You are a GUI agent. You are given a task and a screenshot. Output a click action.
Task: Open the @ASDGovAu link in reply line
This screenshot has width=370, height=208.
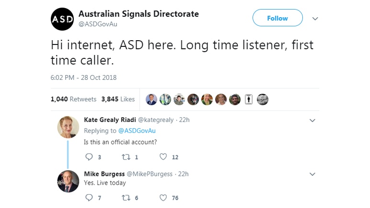pyautogui.click(x=137, y=131)
